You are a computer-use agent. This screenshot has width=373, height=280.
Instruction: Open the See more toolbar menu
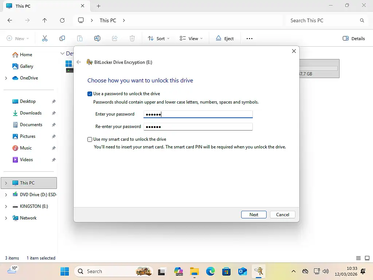[249, 38]
